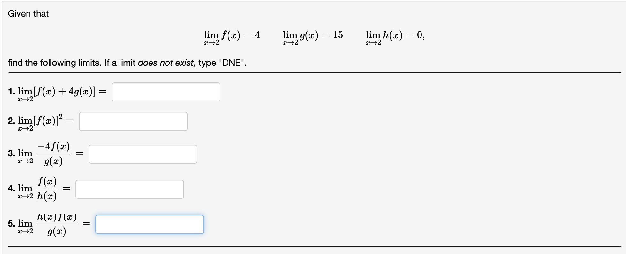The image size is (626, 254).
Task: Click problem label '3.'
Action: pyautogui.click(x=12, y=154)
